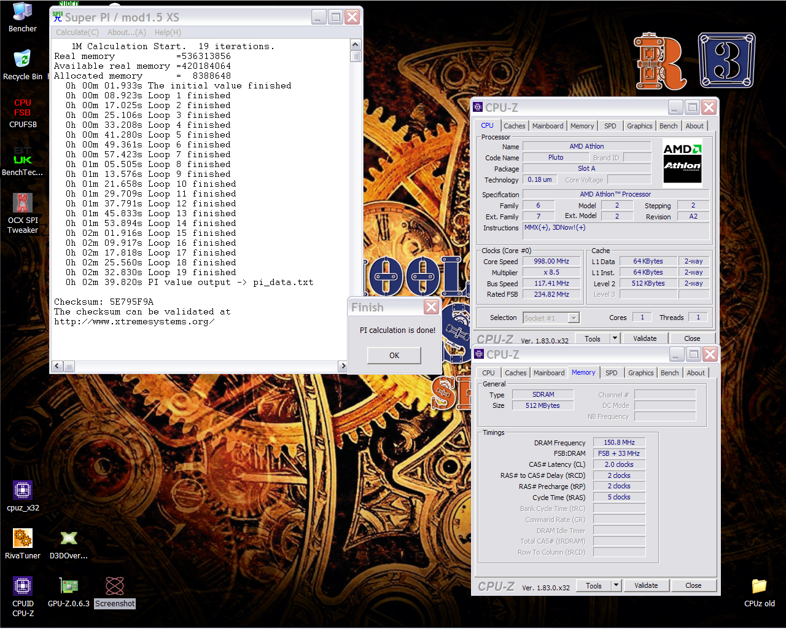The width and height of the screenshot is (786, 629).
Task: Open the Help(H) menu in Super PI
Action: tap(168, 33)
